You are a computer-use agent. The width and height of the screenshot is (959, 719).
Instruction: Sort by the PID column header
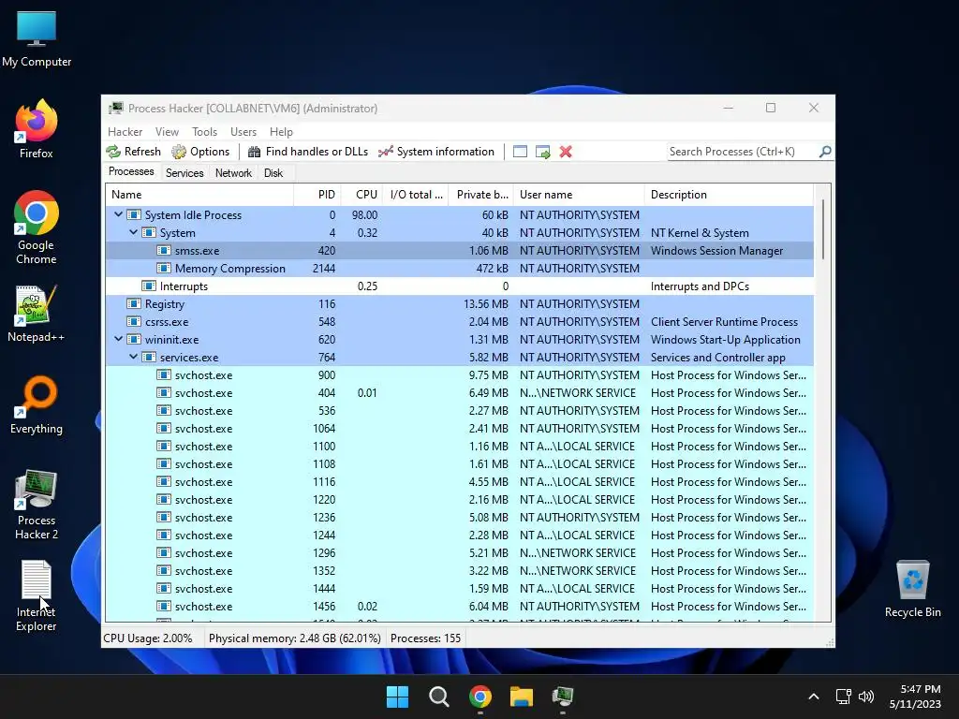(317, 195)
